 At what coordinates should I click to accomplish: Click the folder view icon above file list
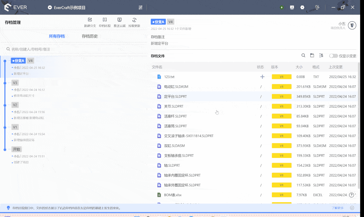point(312,55)
